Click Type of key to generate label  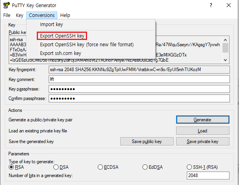(32, 162)
